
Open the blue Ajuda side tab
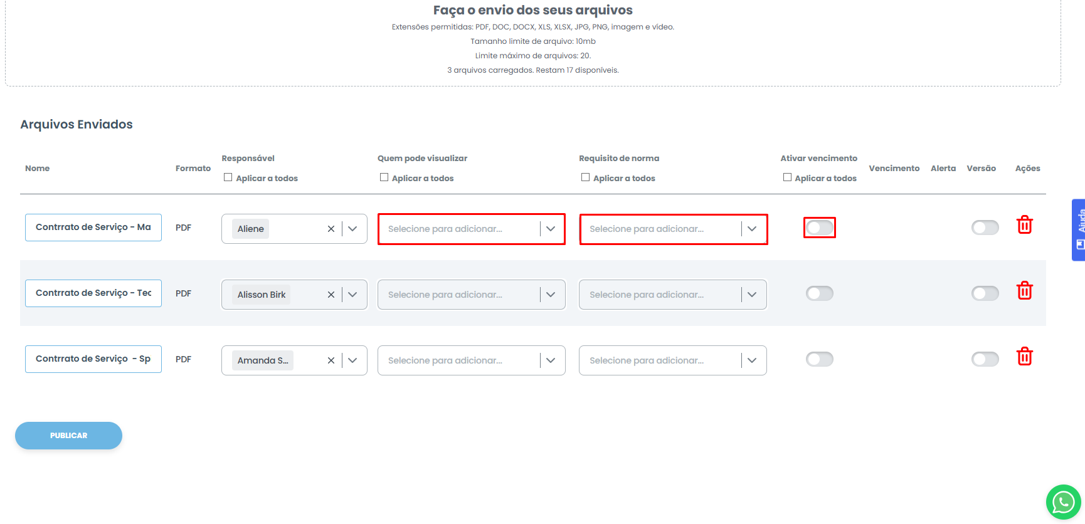(x=1079, y=229)
